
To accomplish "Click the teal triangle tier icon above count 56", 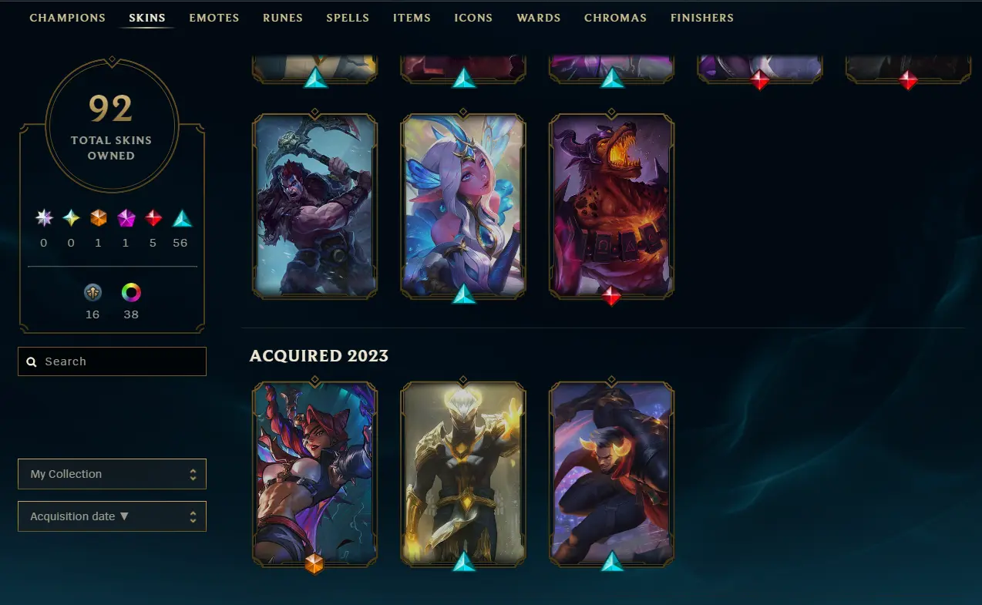I will click(x=182, y=218).
